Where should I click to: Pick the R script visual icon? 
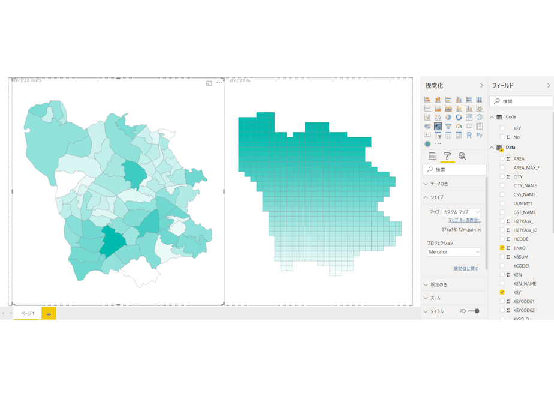(469, 135)
